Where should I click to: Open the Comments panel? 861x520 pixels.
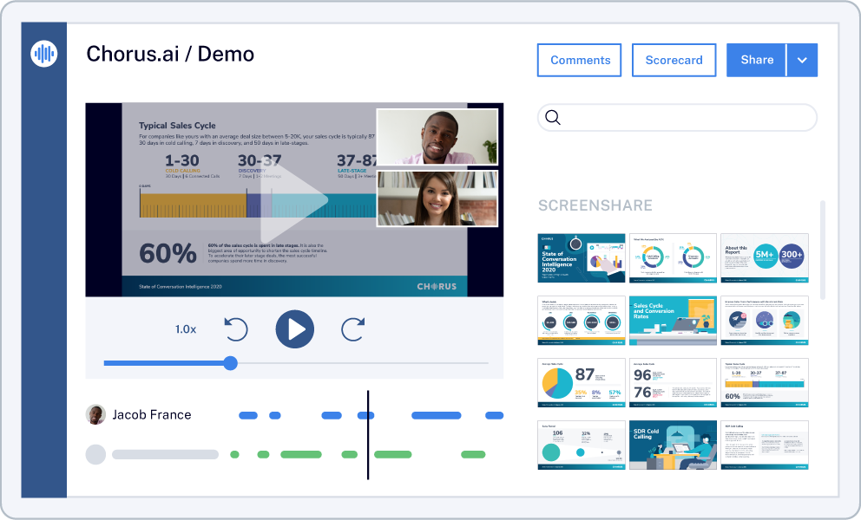coord(579,60)
